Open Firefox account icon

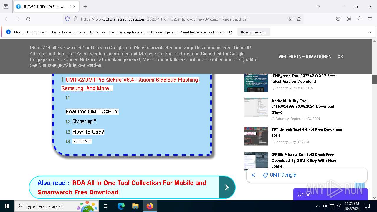coord(349,19)
